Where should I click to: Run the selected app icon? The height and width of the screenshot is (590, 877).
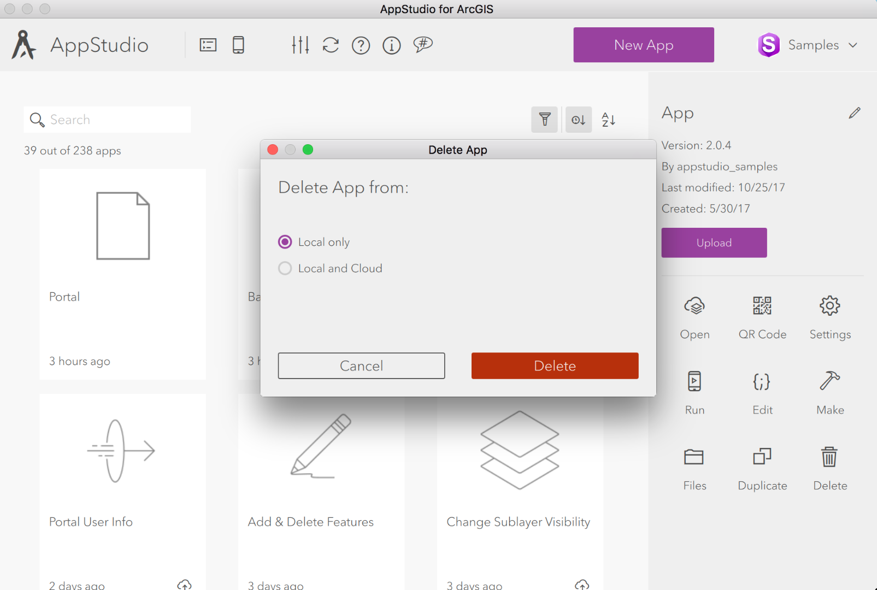(694, 381)
